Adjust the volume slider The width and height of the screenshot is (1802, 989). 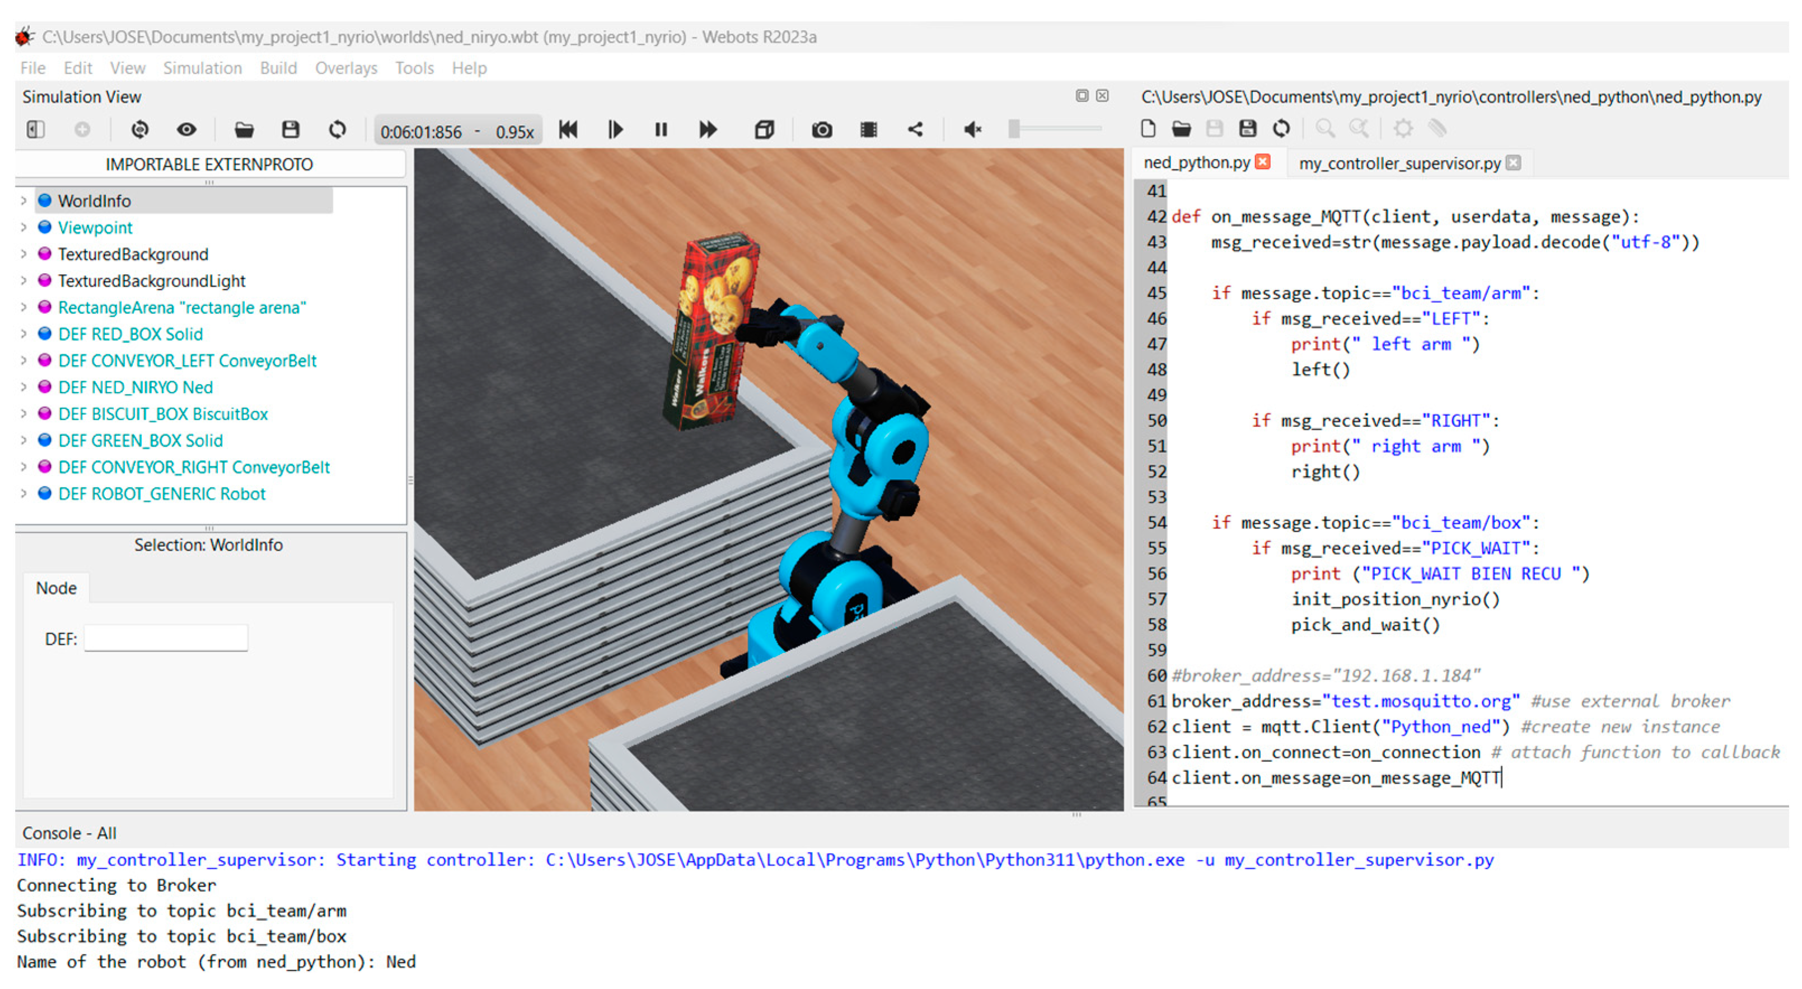[x=1014, y=129]
